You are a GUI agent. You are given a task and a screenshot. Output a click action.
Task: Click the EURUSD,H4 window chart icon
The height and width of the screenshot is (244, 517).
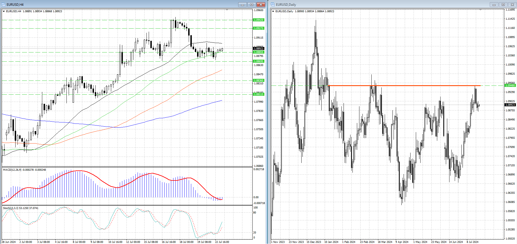click(3, 4)
